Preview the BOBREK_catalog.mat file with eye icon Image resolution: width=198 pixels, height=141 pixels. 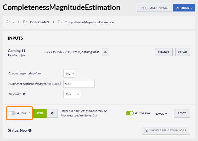(105, 52)
